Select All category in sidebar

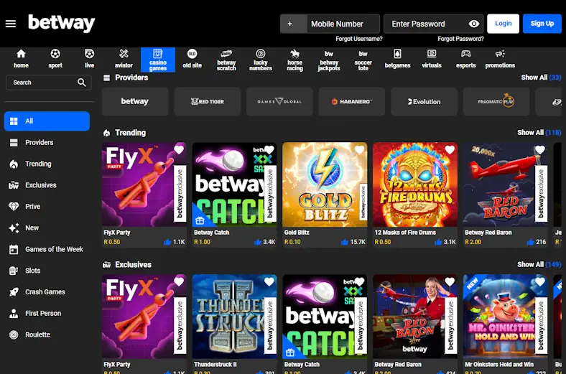(x=47, y=121)
